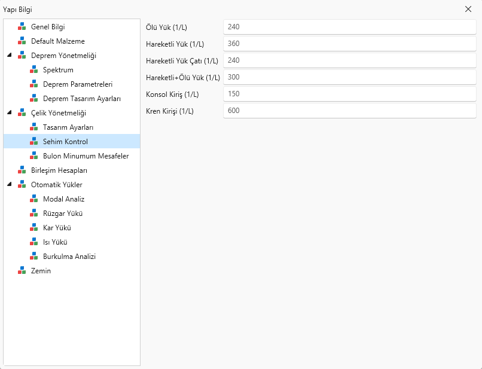The height and width of the screenshot is (369, 482).
Task: Collapse the Çelik Yönetmeliği tree node
Action: coord(10,112)
